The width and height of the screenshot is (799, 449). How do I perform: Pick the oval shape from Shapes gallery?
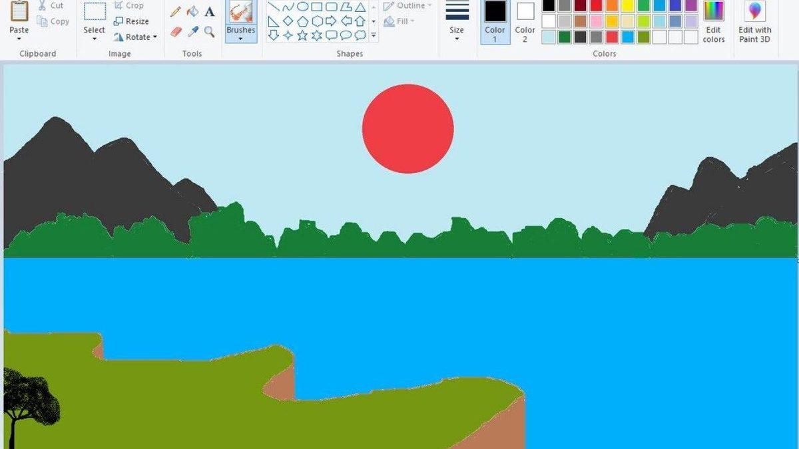(302, 7)
